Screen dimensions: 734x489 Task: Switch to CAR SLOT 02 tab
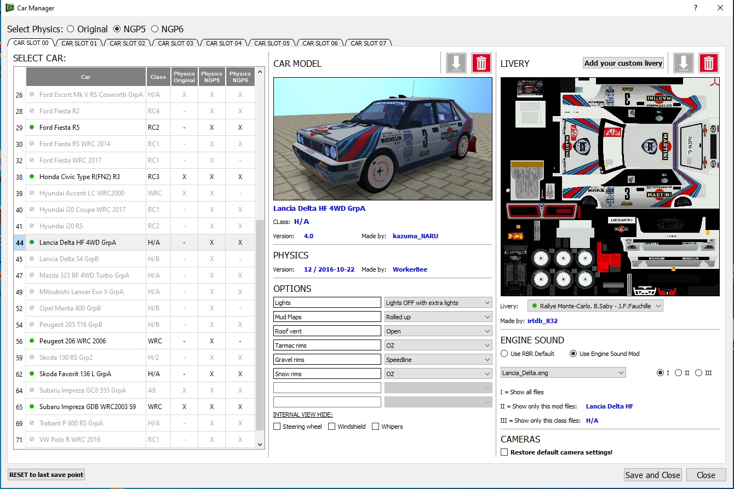point(127,43)
